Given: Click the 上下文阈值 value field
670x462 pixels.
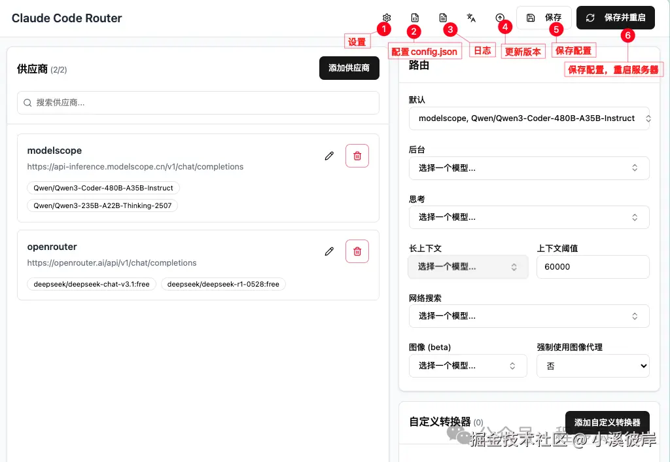Looking at the screenshot, I should (592, 267).
